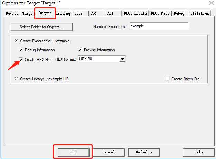The image size is (216, 159).
Task: Select the BL51 Locate tab
Action: [135, 13]
